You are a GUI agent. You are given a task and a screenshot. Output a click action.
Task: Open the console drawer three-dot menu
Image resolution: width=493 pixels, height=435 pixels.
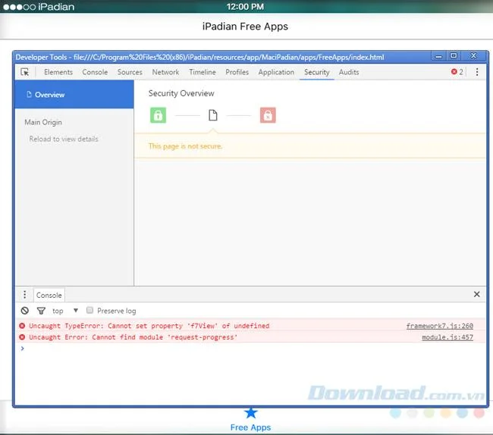point(24,295)
